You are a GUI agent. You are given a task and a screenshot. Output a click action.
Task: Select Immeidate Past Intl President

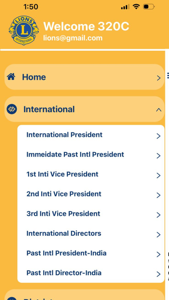91,155
